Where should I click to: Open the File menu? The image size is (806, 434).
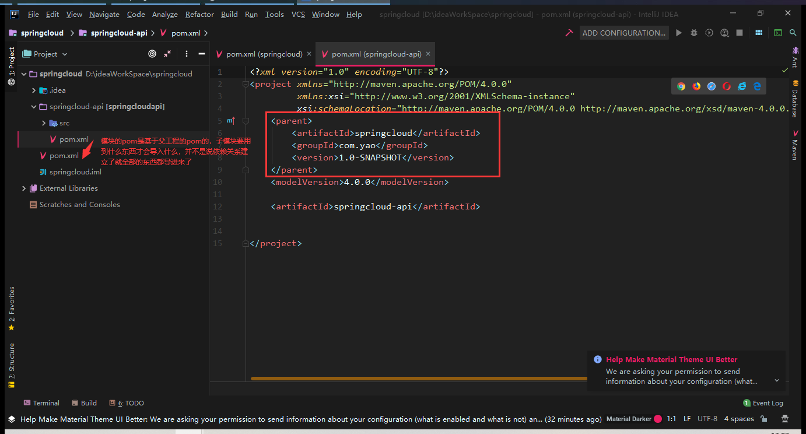coord(33,15)
